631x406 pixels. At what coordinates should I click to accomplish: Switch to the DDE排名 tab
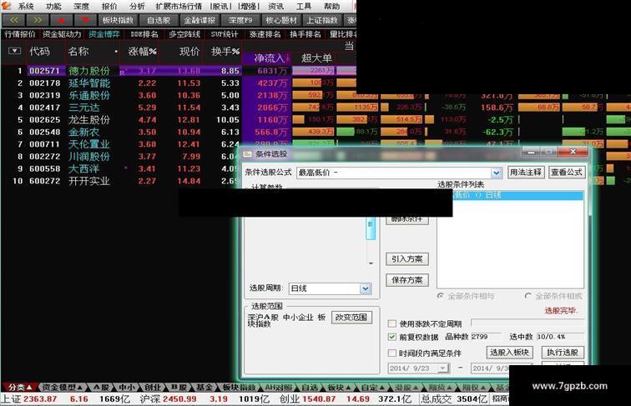[144, 34]
